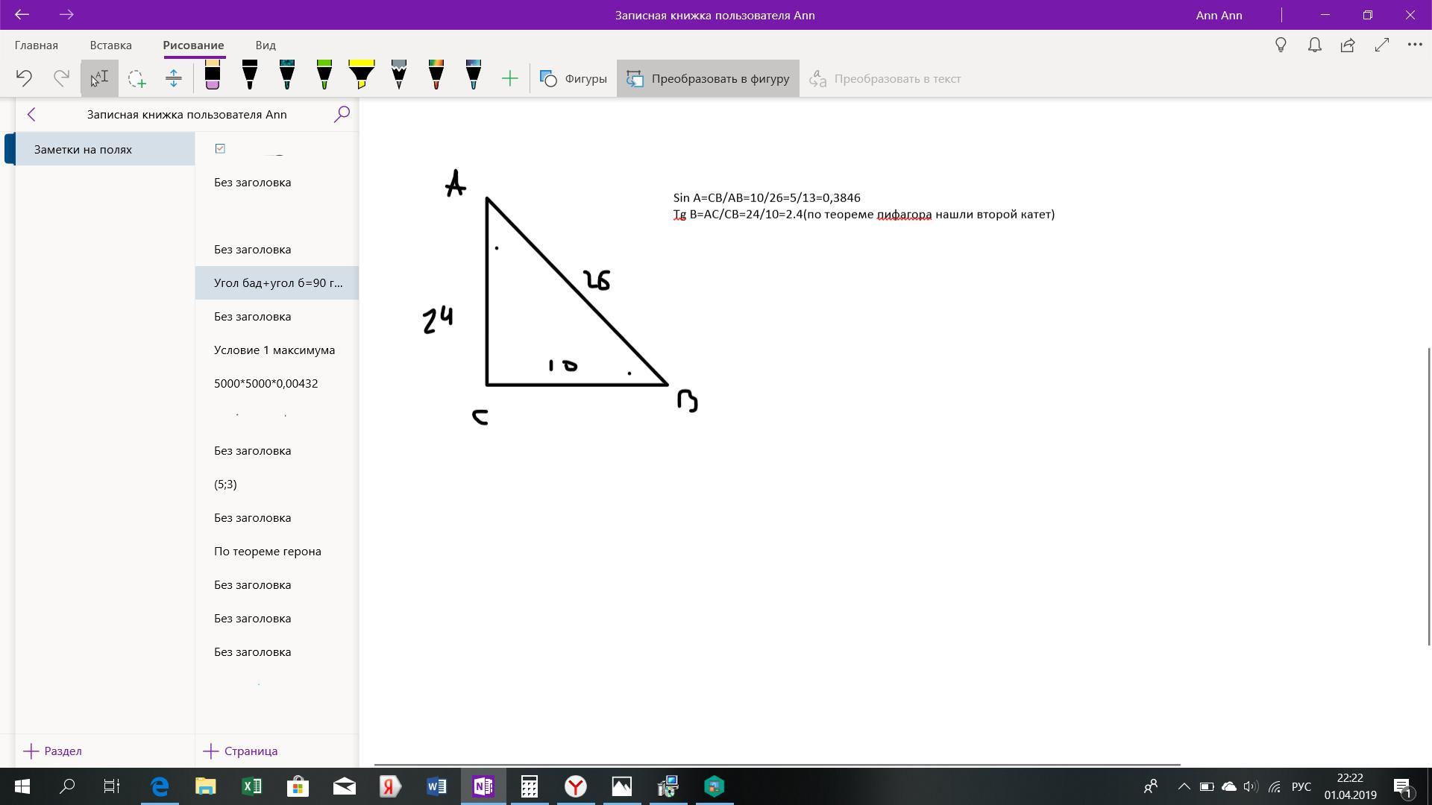Toggle Convert to shape mode (Преобразовать в фигуру)

coord(708,78)
